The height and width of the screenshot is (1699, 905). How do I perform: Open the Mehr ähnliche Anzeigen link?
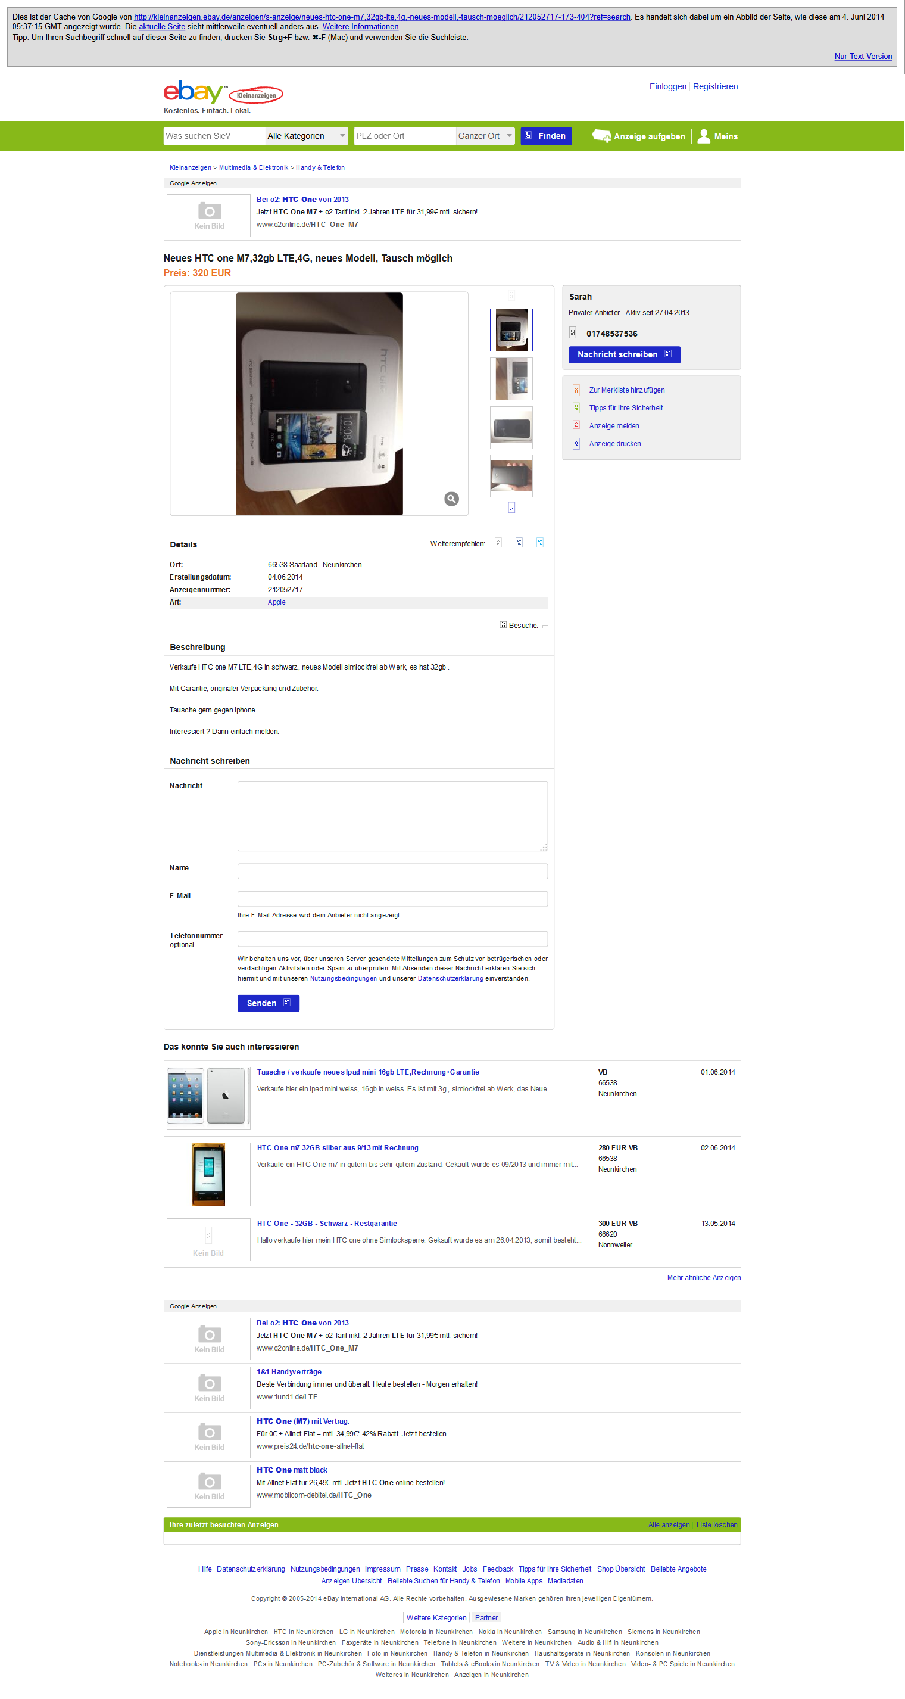[703, 1278]
